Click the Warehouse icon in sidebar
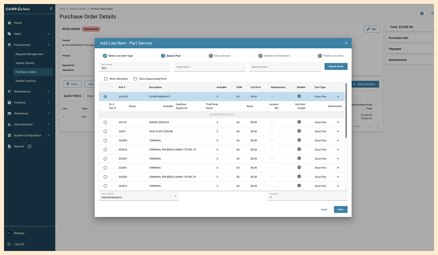438x255 pixels. coord(9,113)
